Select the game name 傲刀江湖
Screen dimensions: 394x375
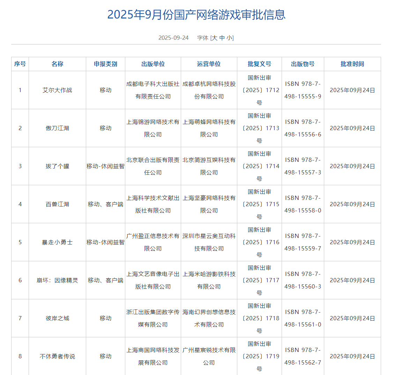click(x=57, y=128)
